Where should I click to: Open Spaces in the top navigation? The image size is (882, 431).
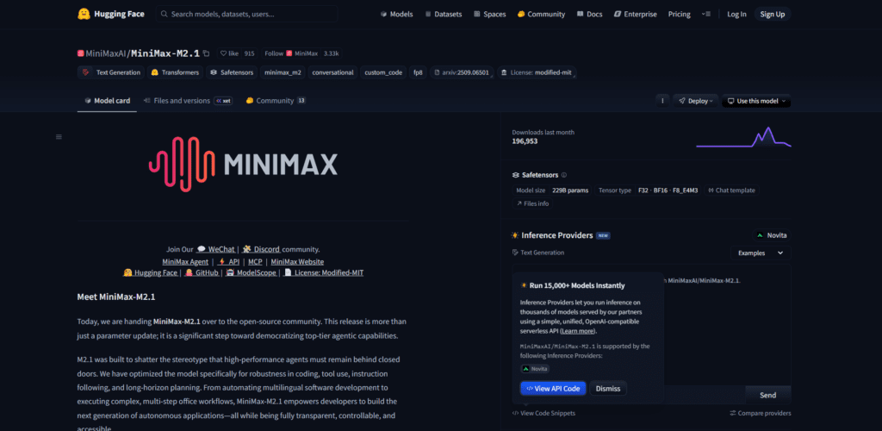point(489,14)
